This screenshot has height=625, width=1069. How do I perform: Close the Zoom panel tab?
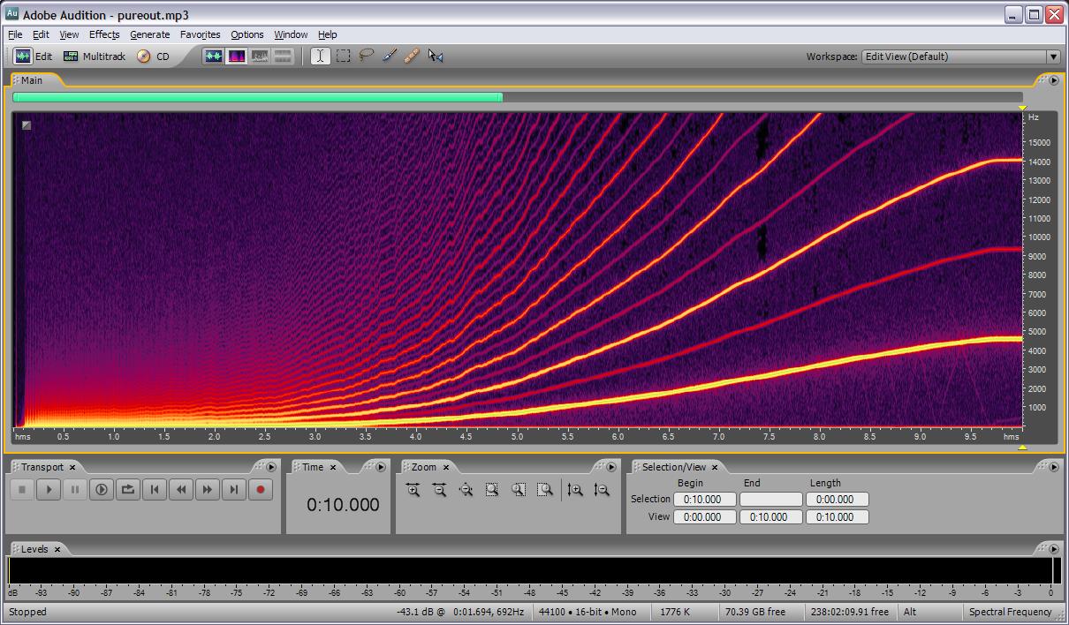446,467
